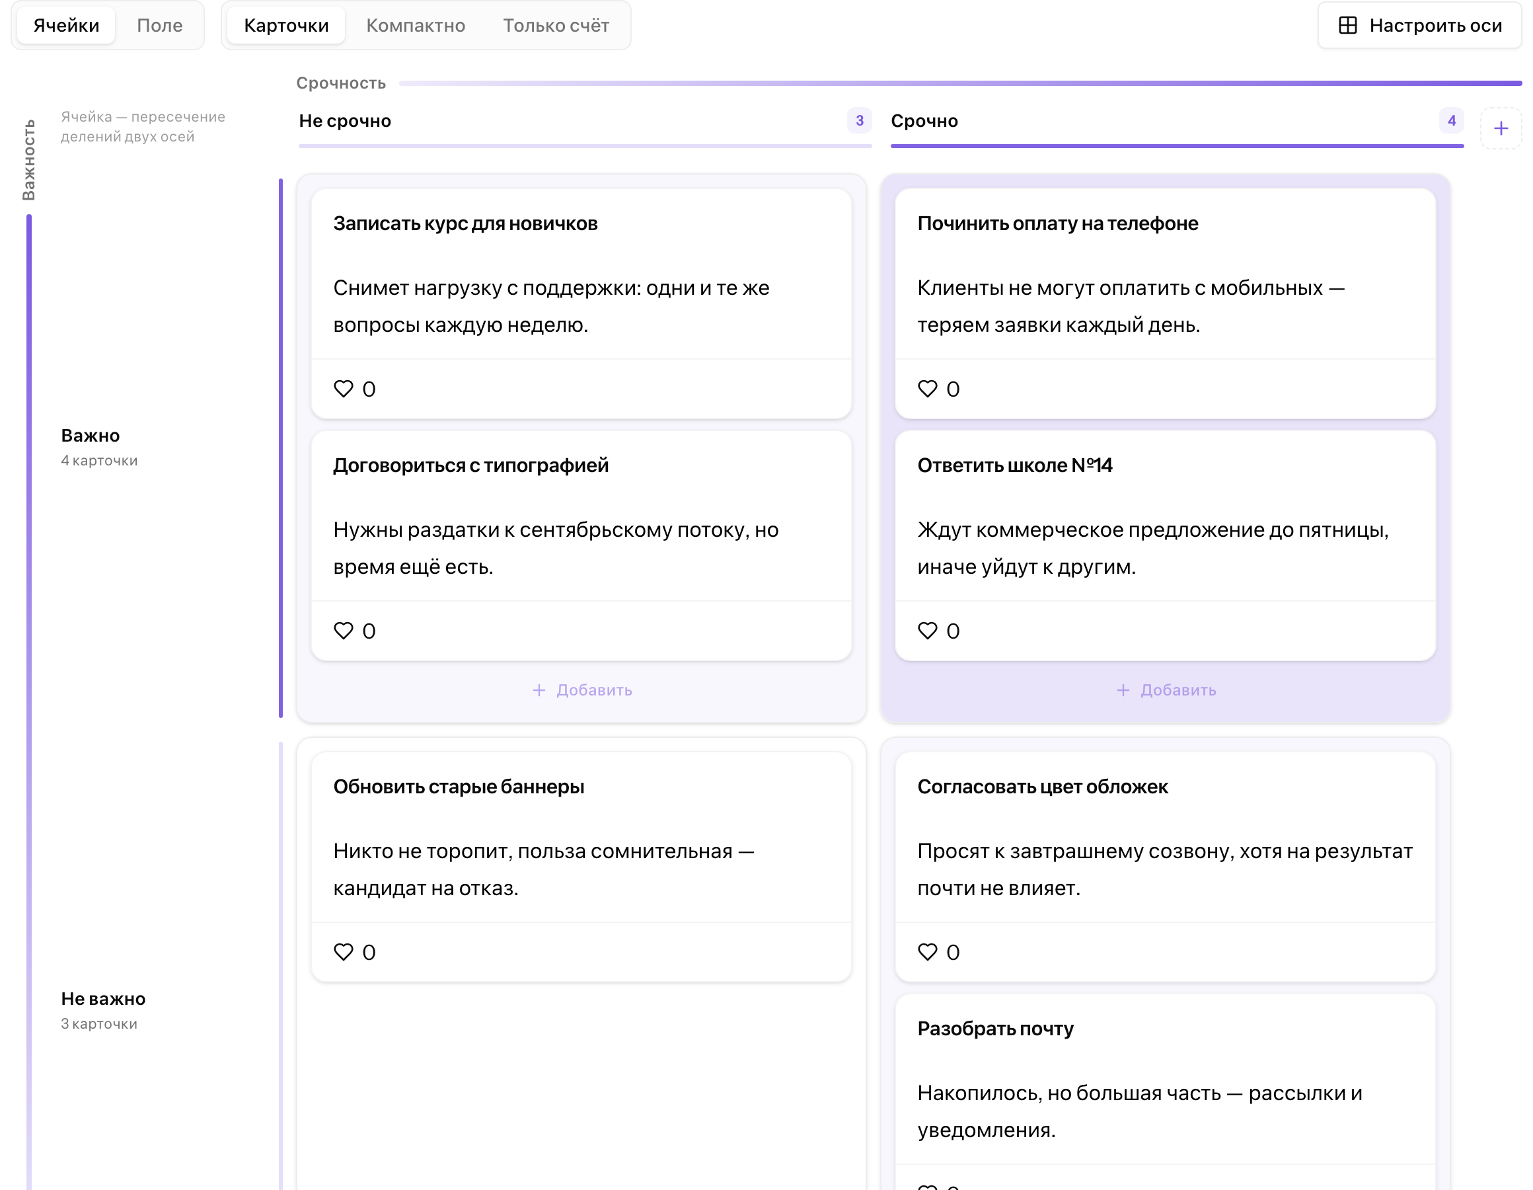Click the 'Срочность' axis label

[x=341, y=83]
